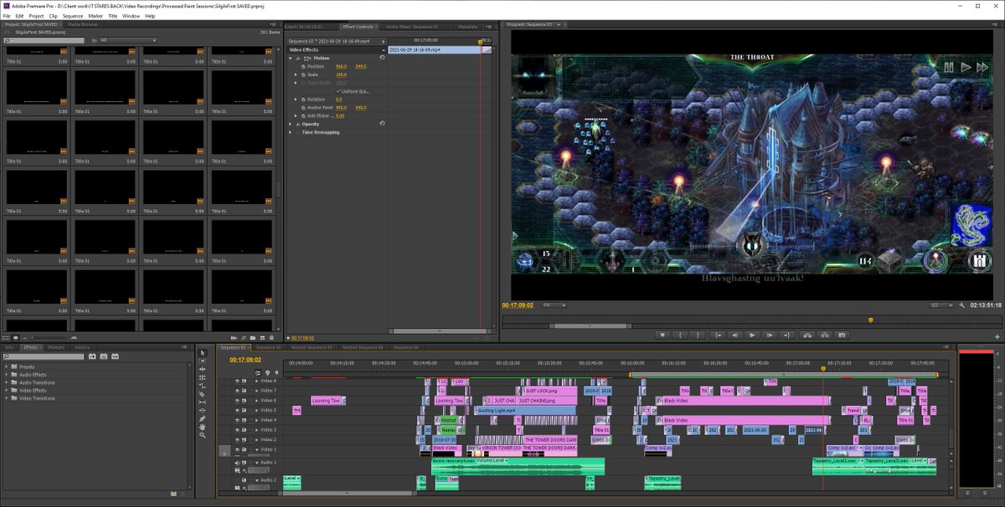
Task: Select the Track Select tool
Action: click(x=203, y=361)
